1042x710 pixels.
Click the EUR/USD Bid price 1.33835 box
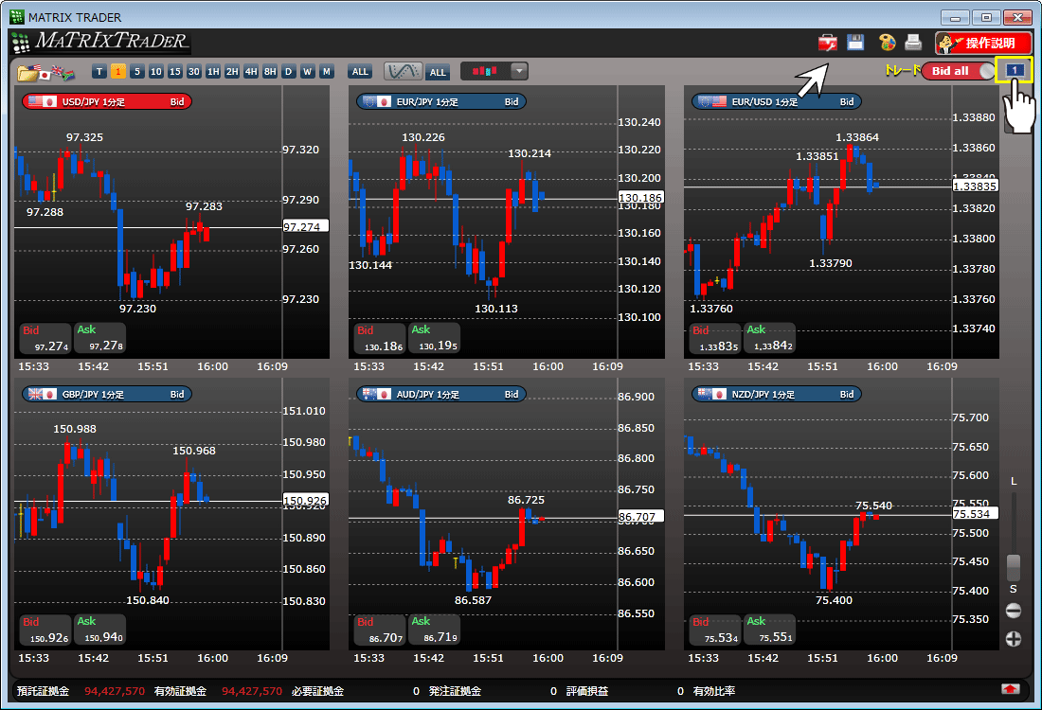714,338
